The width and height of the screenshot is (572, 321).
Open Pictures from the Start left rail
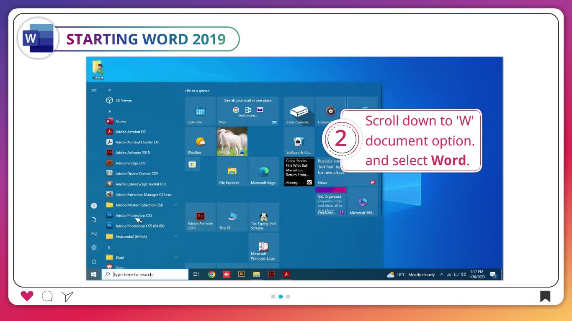(x=94, y=234)
